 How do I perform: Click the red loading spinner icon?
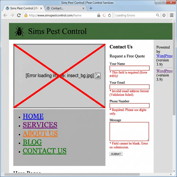coord(104,15)
